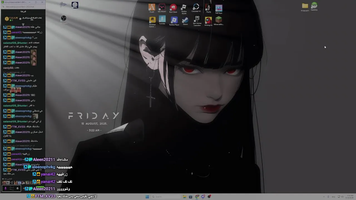The image size is (356, 200).
Task: Open the yellow folder on desktop
Action: click(x=305, y=7)
